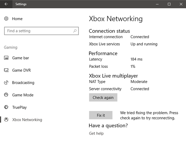
Task: Click the Xbox Networking logo icon
Action: click(x=6, y=119)
